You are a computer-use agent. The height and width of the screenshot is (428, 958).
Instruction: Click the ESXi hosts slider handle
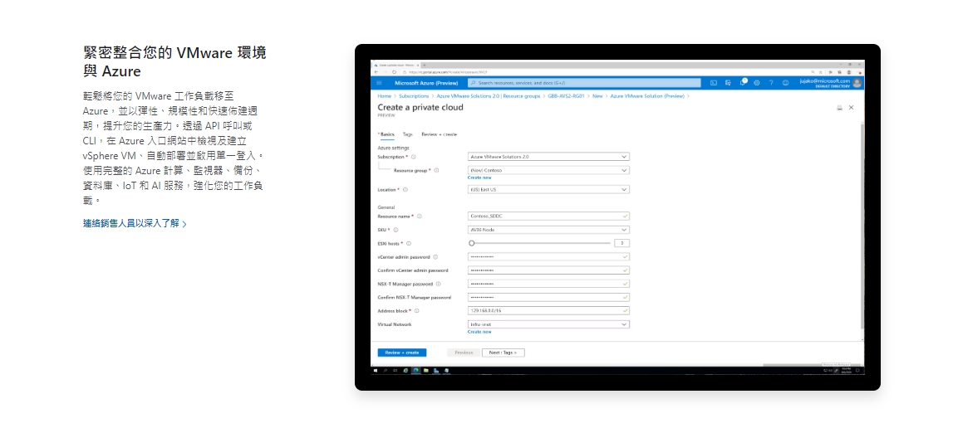point(471,243)
